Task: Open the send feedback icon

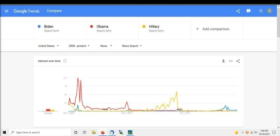Action: coord(248,11)
